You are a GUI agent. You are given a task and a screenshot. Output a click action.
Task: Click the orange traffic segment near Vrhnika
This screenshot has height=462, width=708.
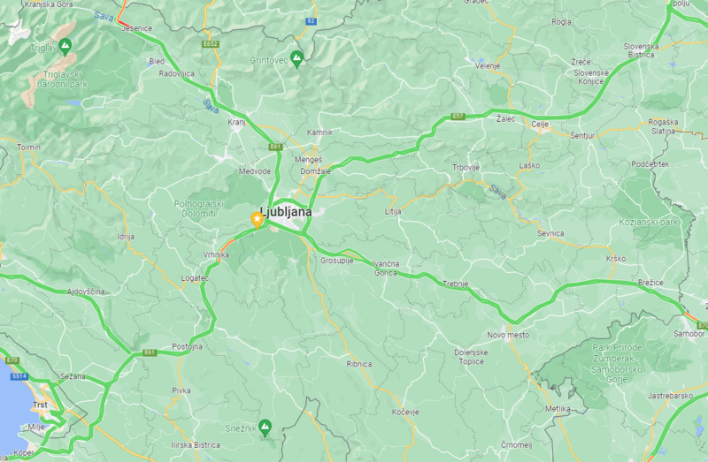227,246
